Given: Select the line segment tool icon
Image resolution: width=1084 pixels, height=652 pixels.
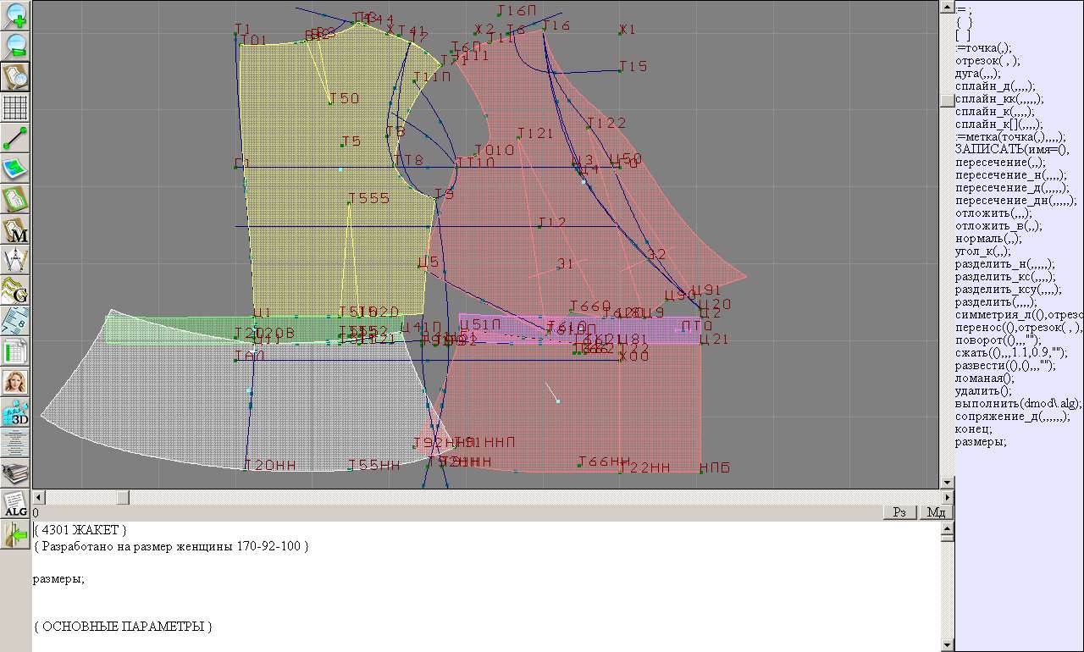Looking at the screenshot, I should click(15, 138).
